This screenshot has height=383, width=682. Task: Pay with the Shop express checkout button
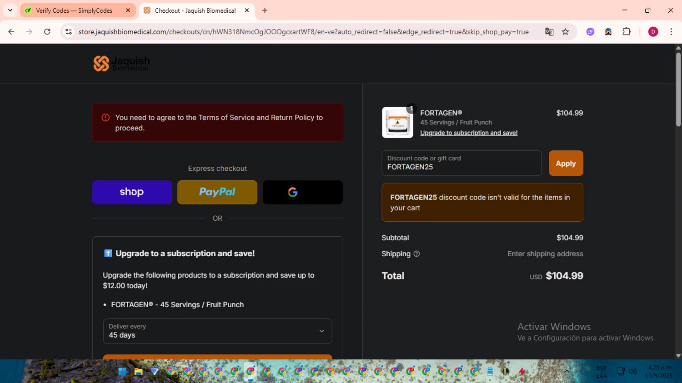pyautogui.click(x=132, y=192)
